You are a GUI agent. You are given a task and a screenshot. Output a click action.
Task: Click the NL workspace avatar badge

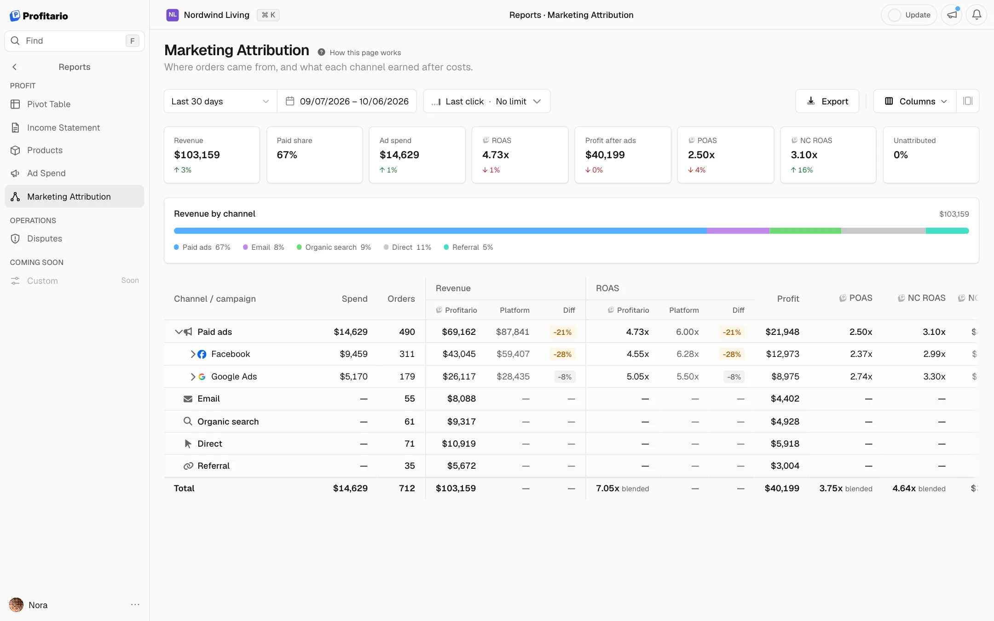pyautogui.click(x=173, y=15)
